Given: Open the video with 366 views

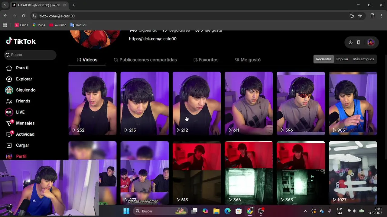Looking at the screenshot, I should [x=249, y=173].
